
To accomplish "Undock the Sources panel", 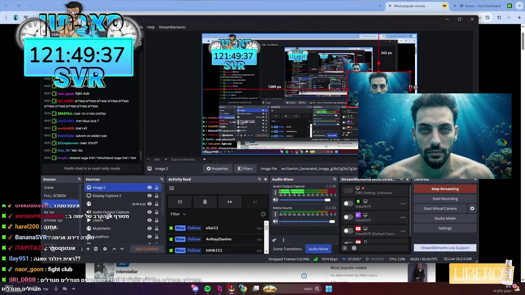I will click(162, 179).
